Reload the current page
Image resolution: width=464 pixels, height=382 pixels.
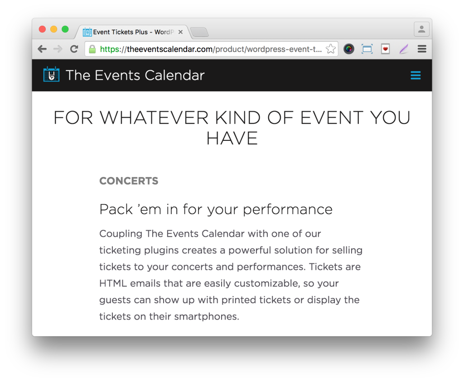[74, 48]
